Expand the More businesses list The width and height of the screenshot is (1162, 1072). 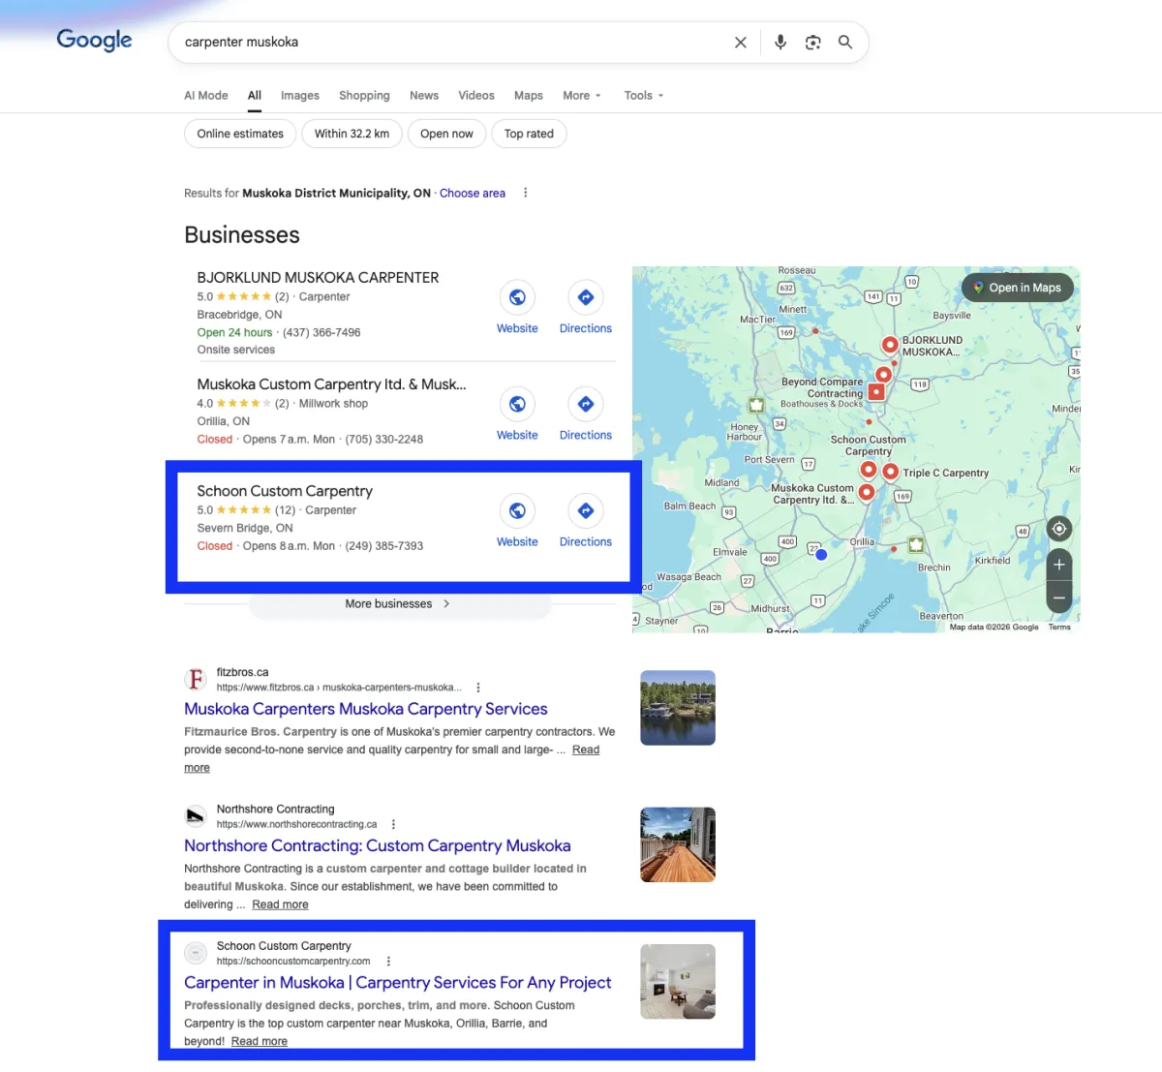[x=399, y=604]
